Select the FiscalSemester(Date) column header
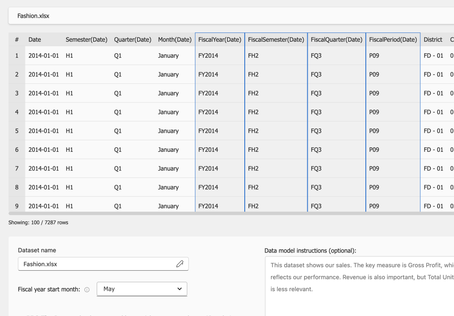This screenshot has width=454, height=316. click(276, 39)
